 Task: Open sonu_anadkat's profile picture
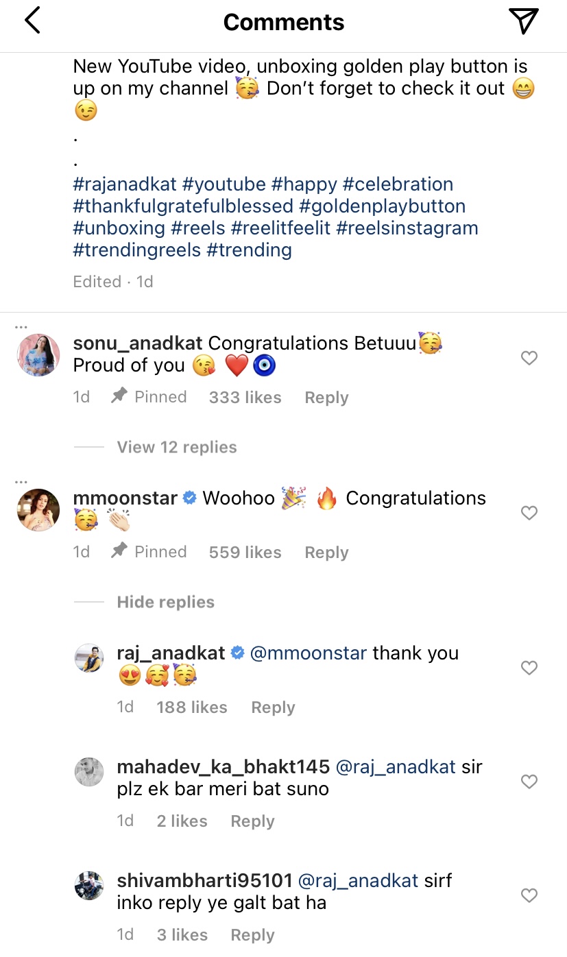click(x=38, y=355)
